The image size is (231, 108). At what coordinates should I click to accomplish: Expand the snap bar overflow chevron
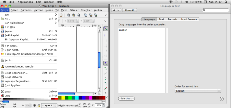coord(106,93)
